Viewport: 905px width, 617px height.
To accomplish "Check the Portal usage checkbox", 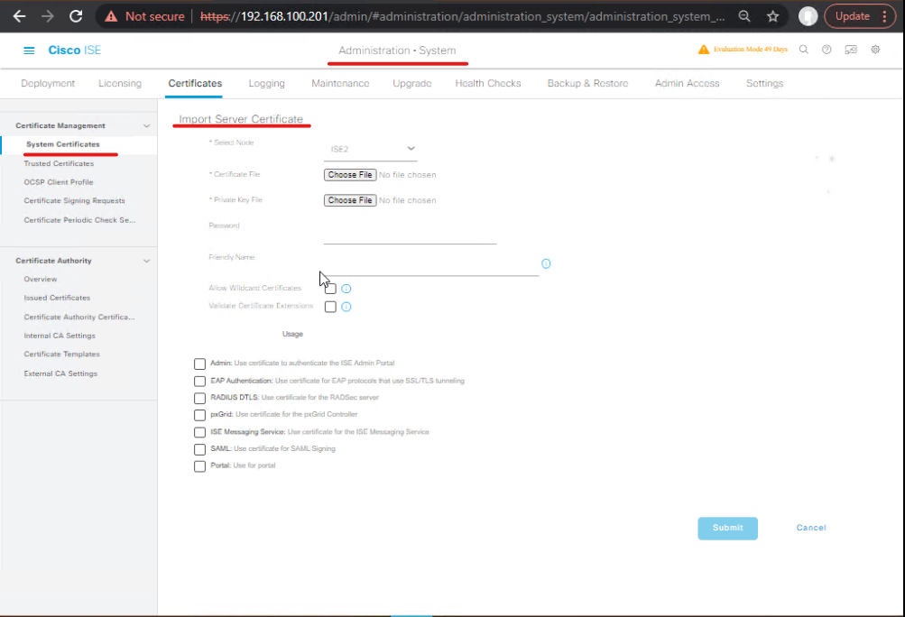I will [x=199, y=466].
